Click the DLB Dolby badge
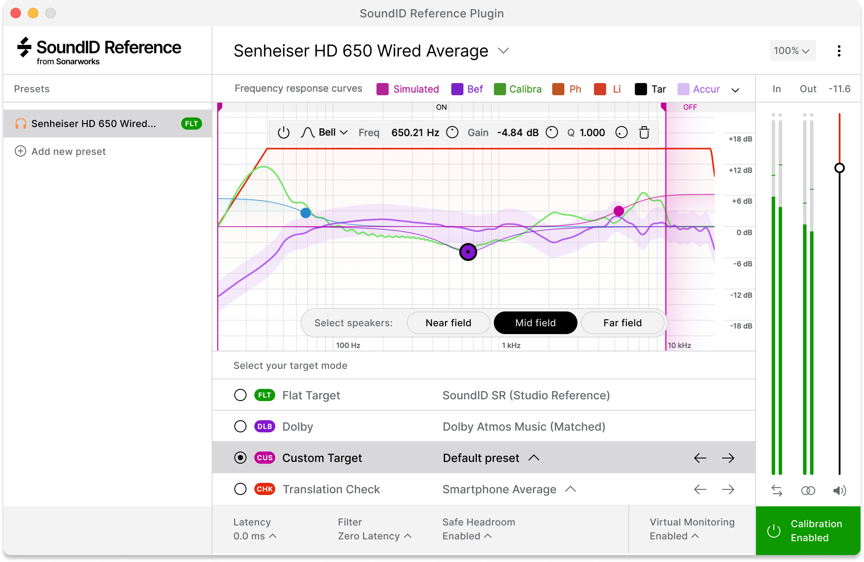Screen dimensions: 864x562 coord(265,426)
